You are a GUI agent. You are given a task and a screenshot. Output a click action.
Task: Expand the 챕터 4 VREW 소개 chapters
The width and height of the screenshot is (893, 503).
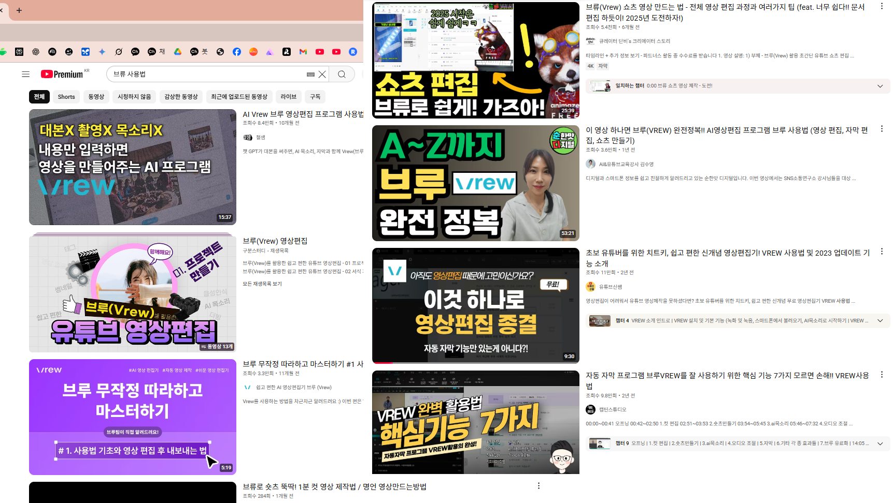[880, 321]
